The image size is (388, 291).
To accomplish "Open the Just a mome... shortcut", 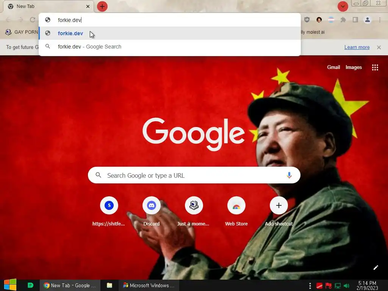I will (x=194, y=211).
